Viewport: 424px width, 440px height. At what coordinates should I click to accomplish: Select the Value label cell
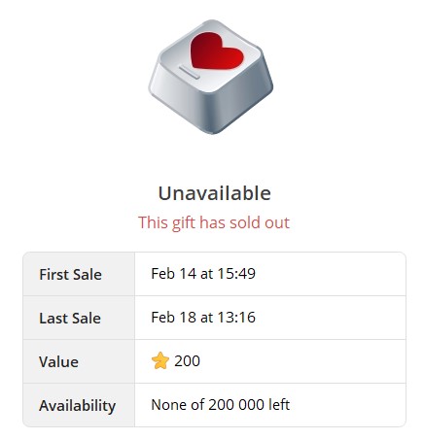79,361
